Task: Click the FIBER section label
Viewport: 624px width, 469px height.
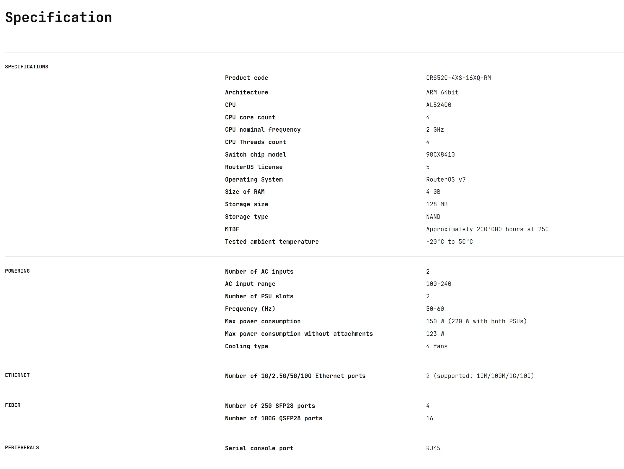Action: [x=13, y=405]
